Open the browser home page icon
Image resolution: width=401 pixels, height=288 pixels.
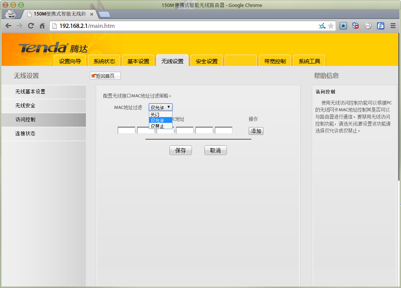click(42, 26)
